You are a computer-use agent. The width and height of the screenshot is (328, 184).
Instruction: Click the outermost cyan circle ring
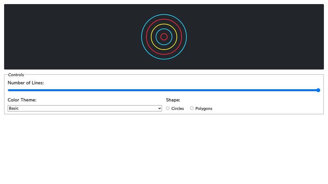[141, 37]
